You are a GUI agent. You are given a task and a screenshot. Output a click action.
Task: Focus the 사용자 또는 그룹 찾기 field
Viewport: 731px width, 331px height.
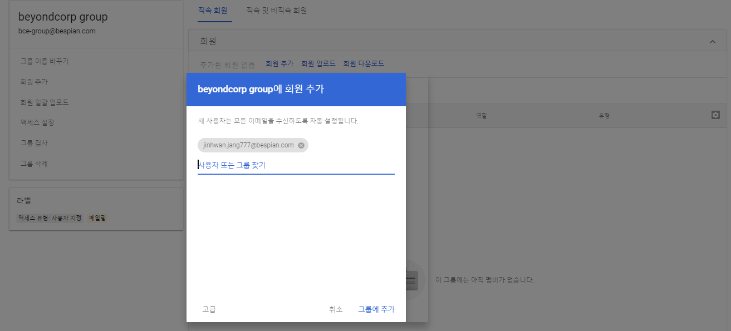coord(296,165)
